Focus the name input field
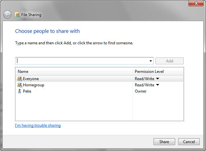This screenshot has width=206, height=151. (x=82, y=61)
